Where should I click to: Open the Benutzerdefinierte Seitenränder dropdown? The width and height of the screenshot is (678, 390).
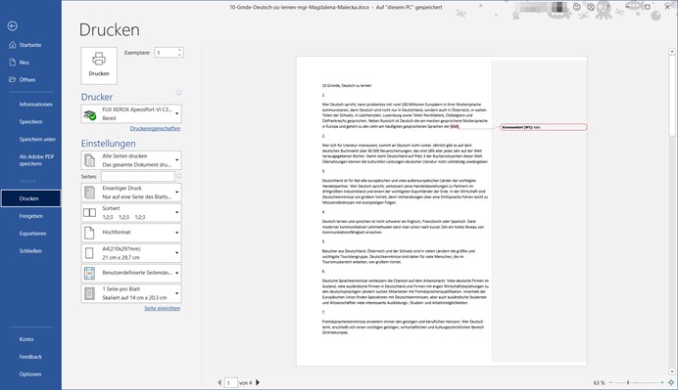pyautogui.click(x=177, y=273)
